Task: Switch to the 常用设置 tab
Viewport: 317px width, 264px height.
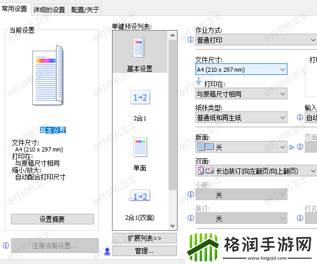Action: pos(15,9)
